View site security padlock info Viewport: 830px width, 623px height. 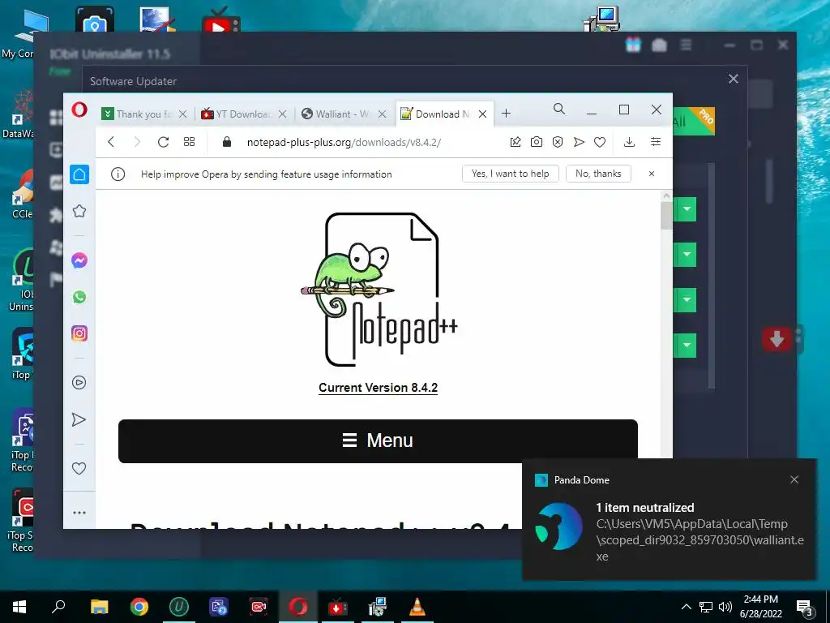click(x=227, y=142)
